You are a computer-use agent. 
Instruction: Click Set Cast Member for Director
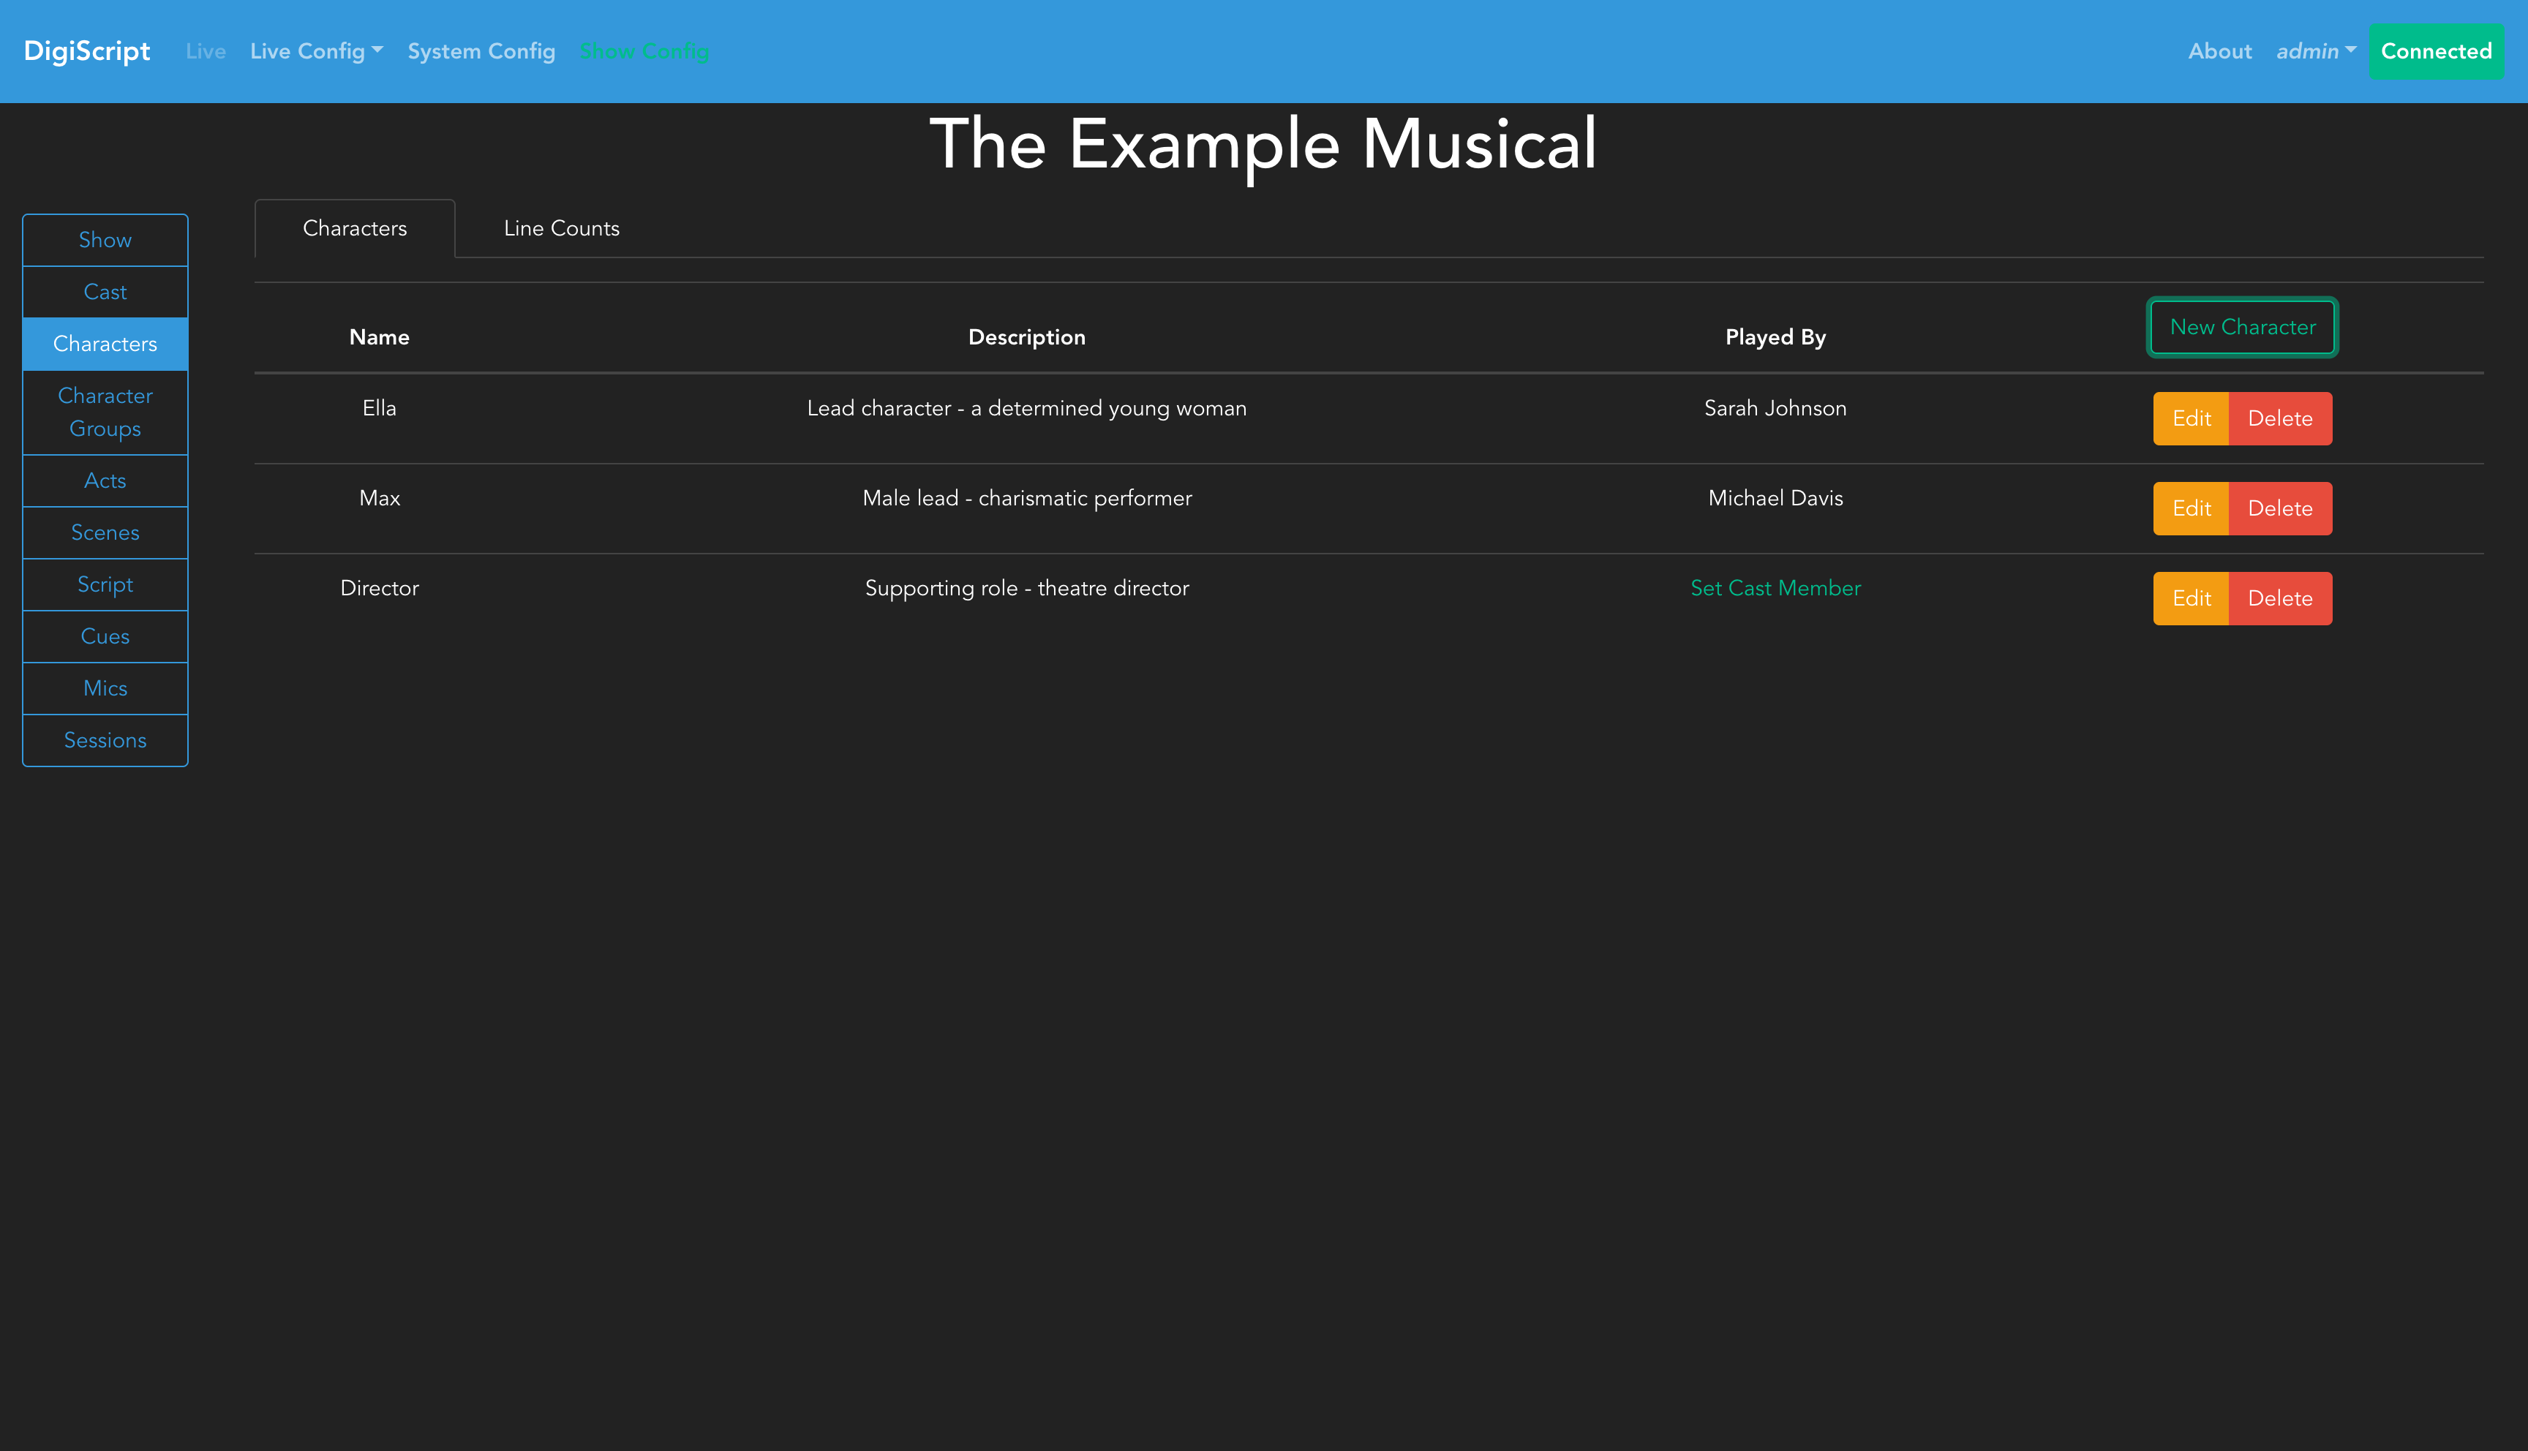click(x=1775, y=588)
